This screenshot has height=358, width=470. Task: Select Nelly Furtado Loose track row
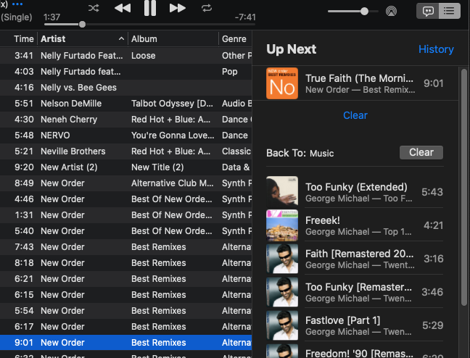(x=126, y=56)
